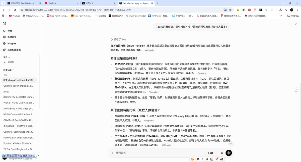Image resolution: width=301 pixels, height=162 pixels.
Task: Open 'ComfyUI Qwen Image Black...' chat
Action: [x=19, y=86]
